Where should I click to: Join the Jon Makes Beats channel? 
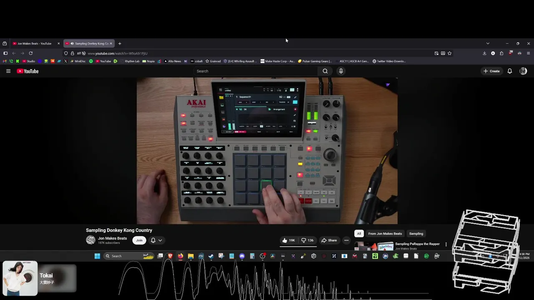139,240
